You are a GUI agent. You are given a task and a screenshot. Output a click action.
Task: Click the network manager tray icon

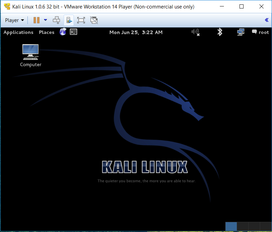click(240, 32)
